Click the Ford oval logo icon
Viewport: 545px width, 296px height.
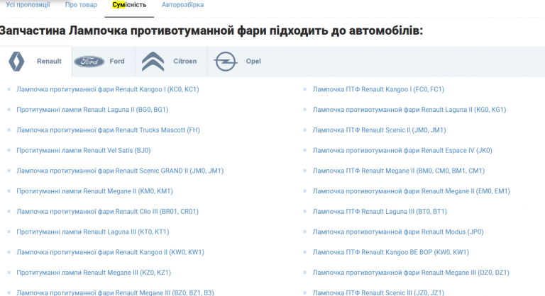pos(89,62)
